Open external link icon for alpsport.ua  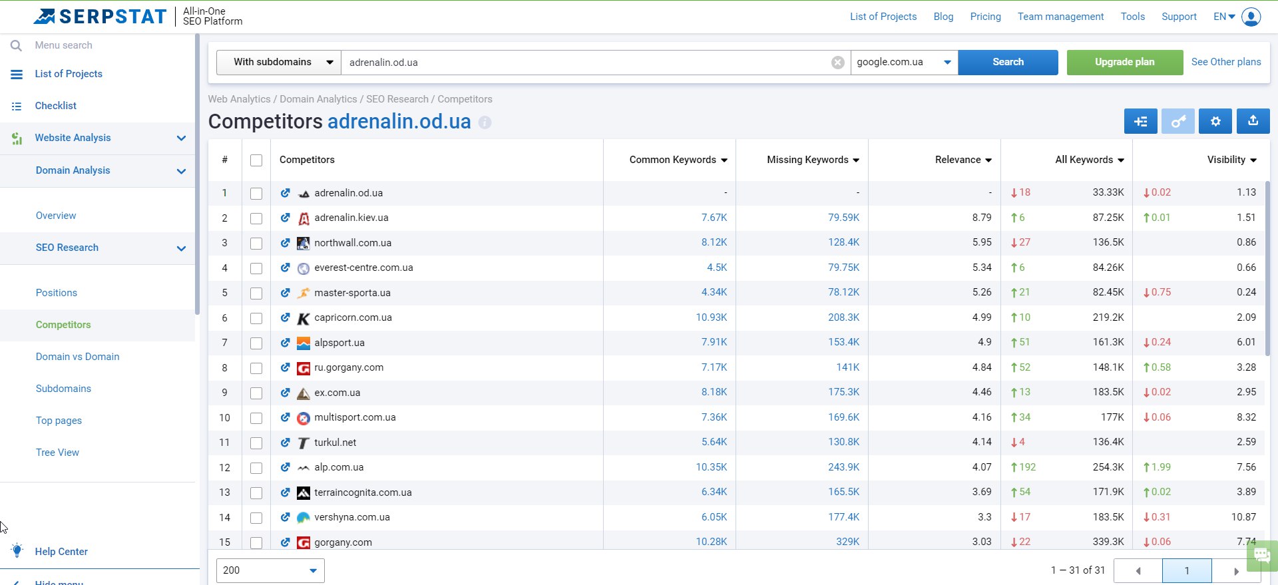(x=285, y=343)
